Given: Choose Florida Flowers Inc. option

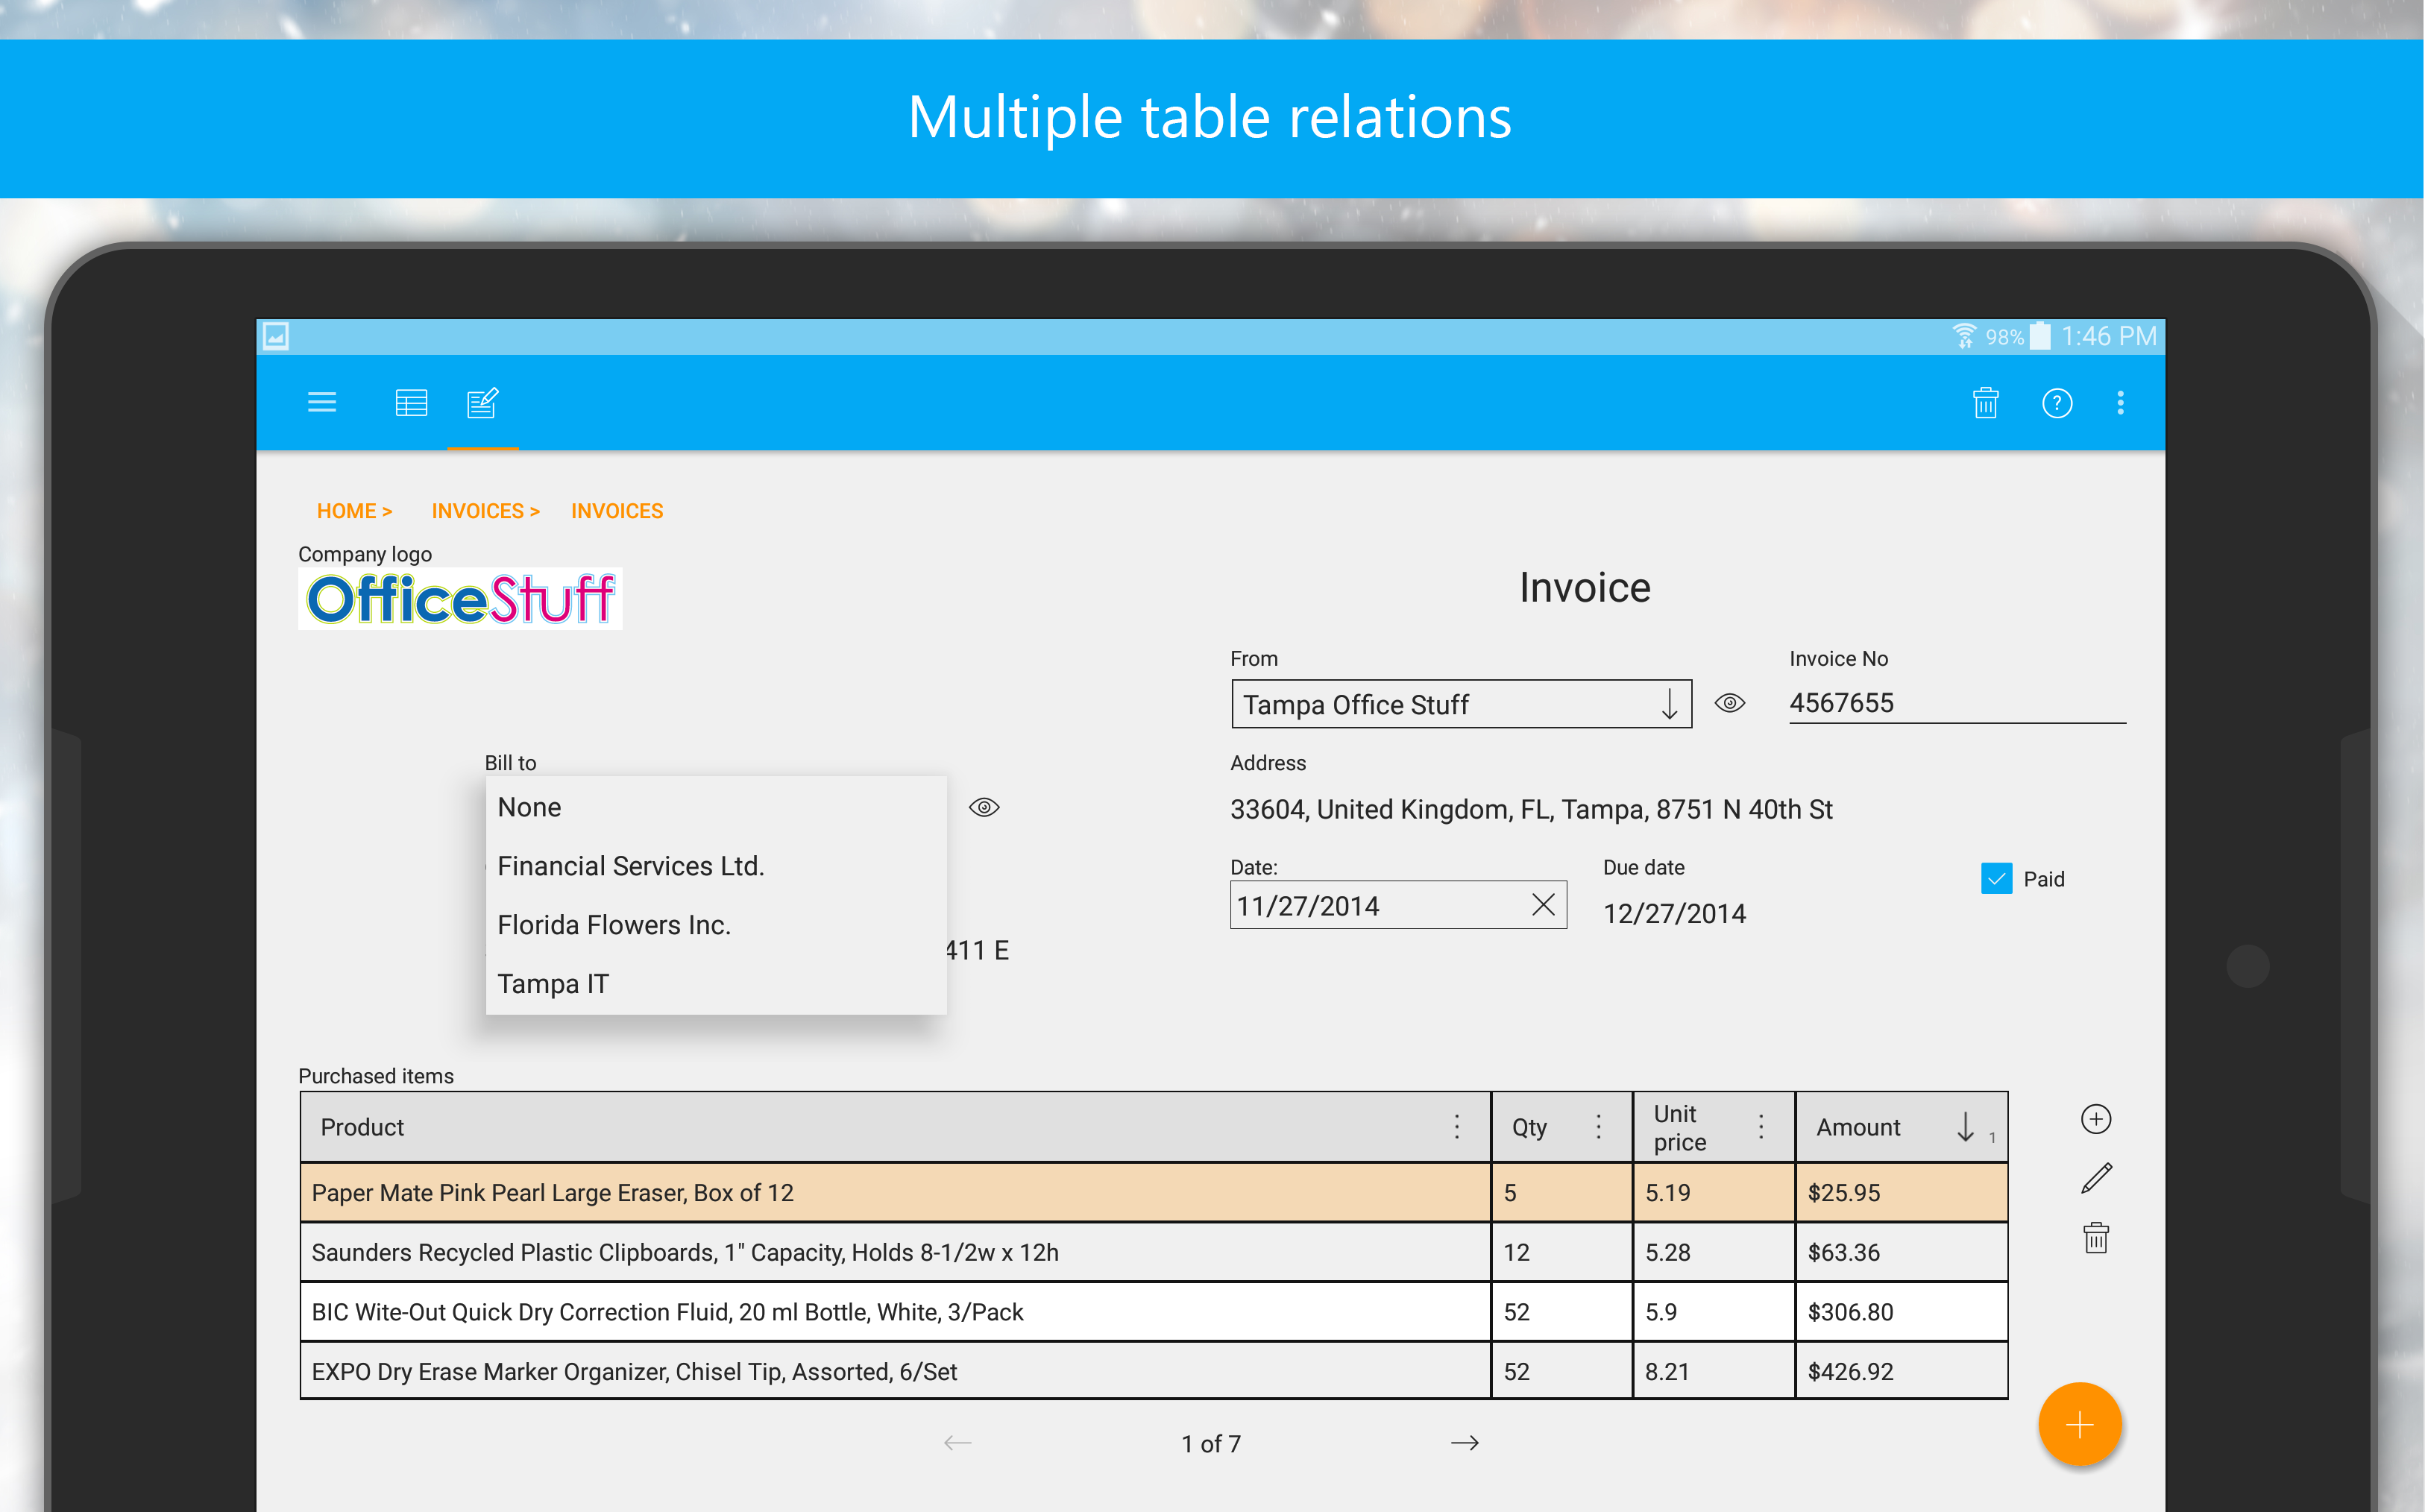Looking at the screenshot, I should click(716, 925).
